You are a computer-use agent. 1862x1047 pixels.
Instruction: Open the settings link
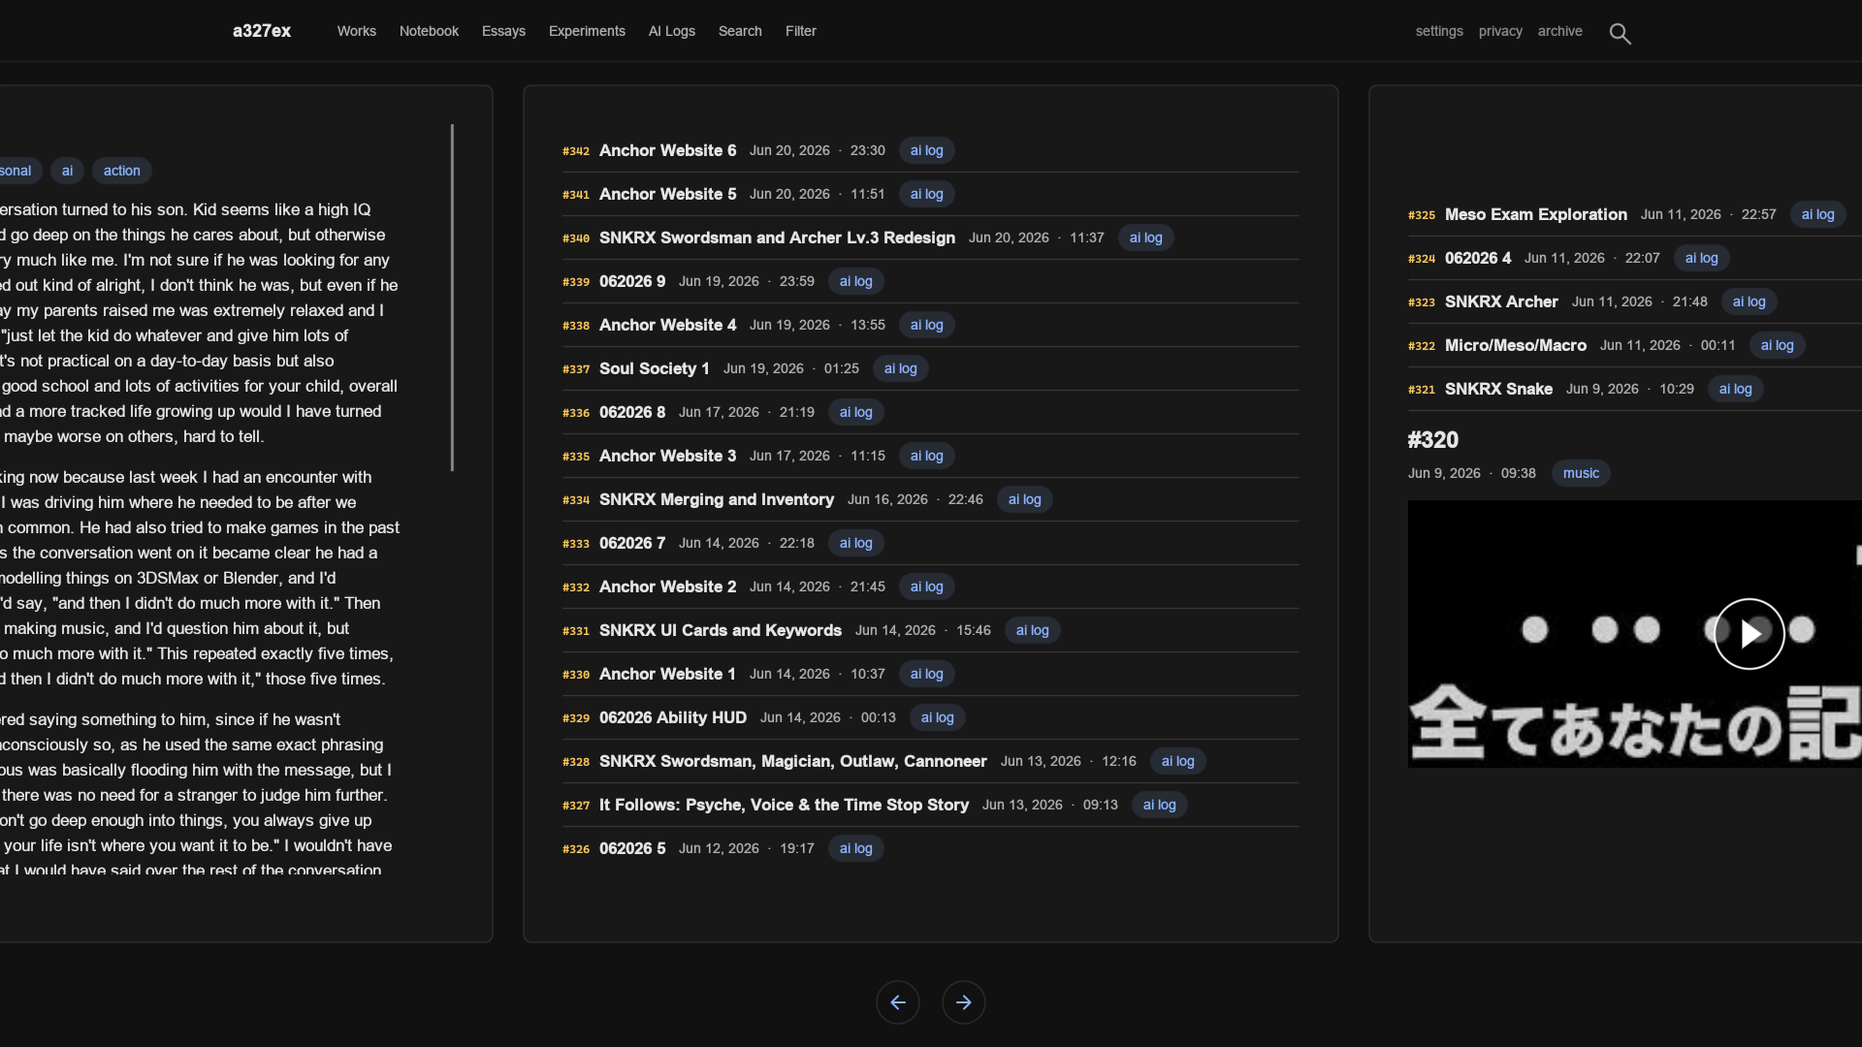(1439, 31)
